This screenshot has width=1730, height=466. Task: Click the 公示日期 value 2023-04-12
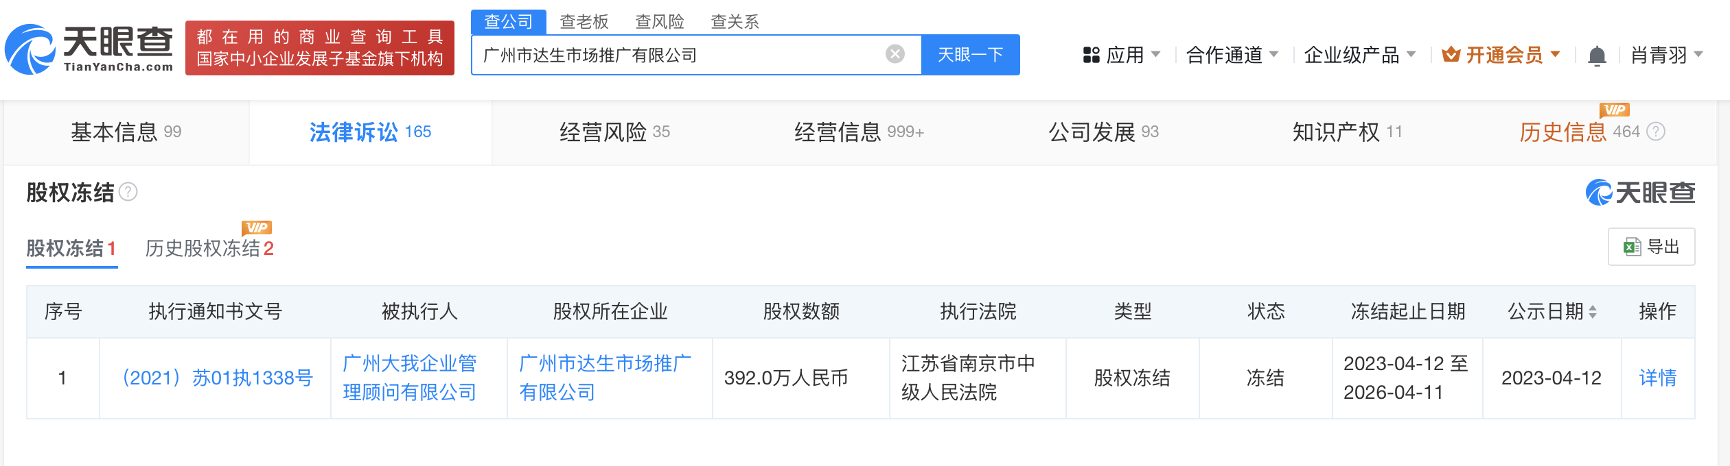[1551, 378]
